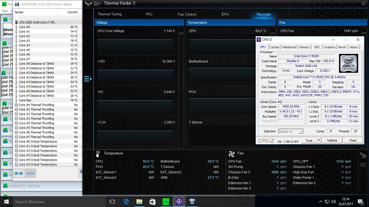Switch to Prime95 on the taskbar
369x207 pixels.
point(166,202)
